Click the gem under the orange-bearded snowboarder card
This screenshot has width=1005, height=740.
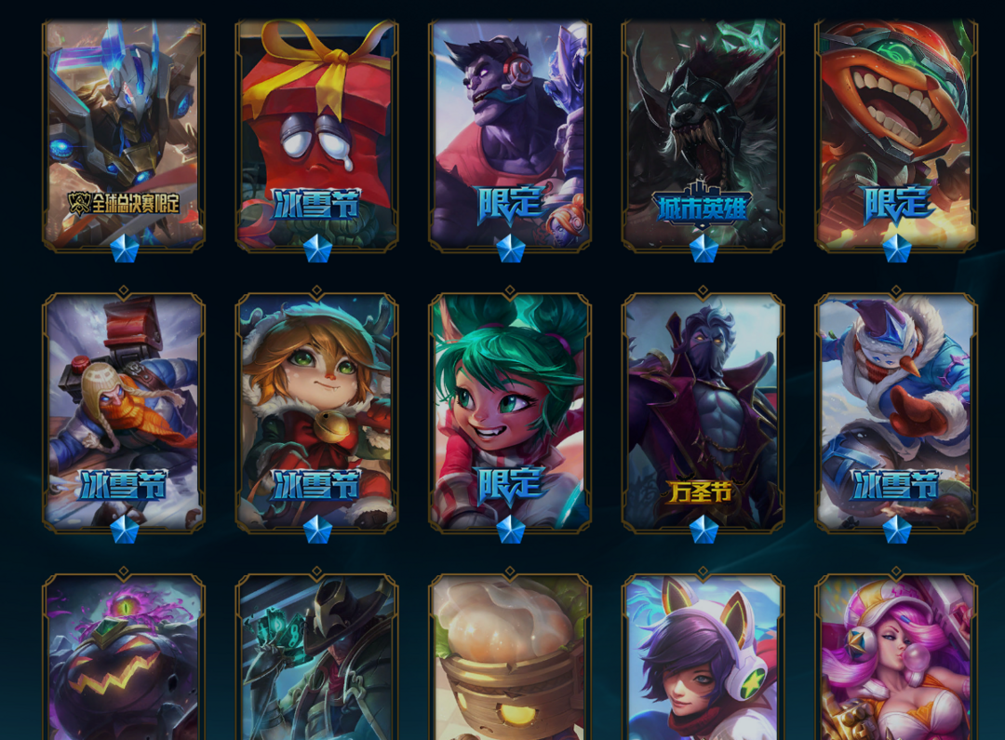pos(125,530)
